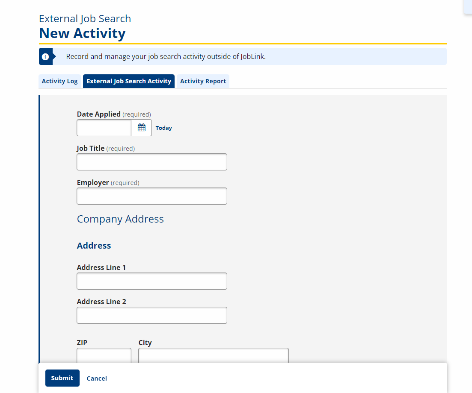Open the Activity Report tab
Viewport: 472px width, 393px height.
tap(203, 81)
